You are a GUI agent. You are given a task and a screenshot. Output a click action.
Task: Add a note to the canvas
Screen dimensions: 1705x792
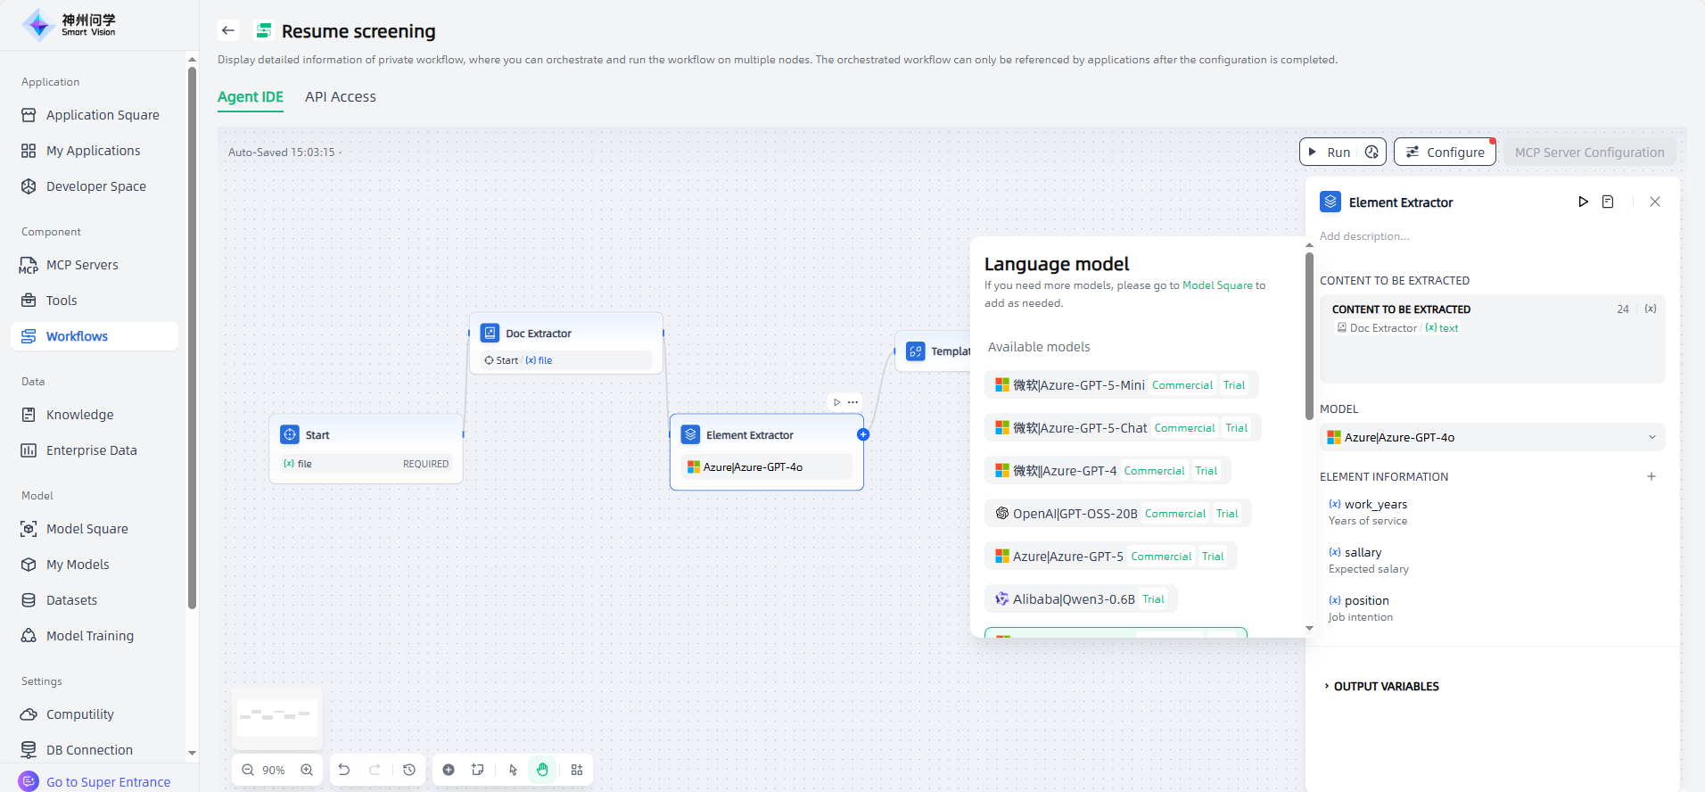pyautogui.click(x=478, y=770)
